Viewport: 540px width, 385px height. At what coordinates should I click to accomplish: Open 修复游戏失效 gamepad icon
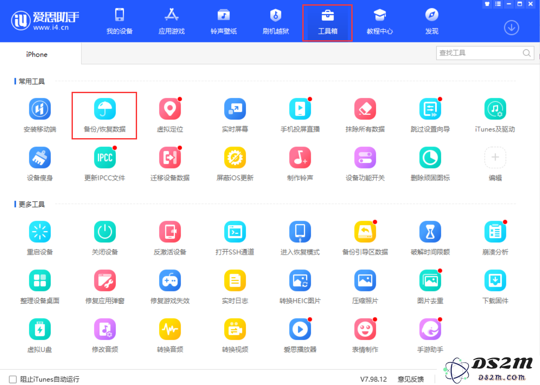tap(170, 281)
